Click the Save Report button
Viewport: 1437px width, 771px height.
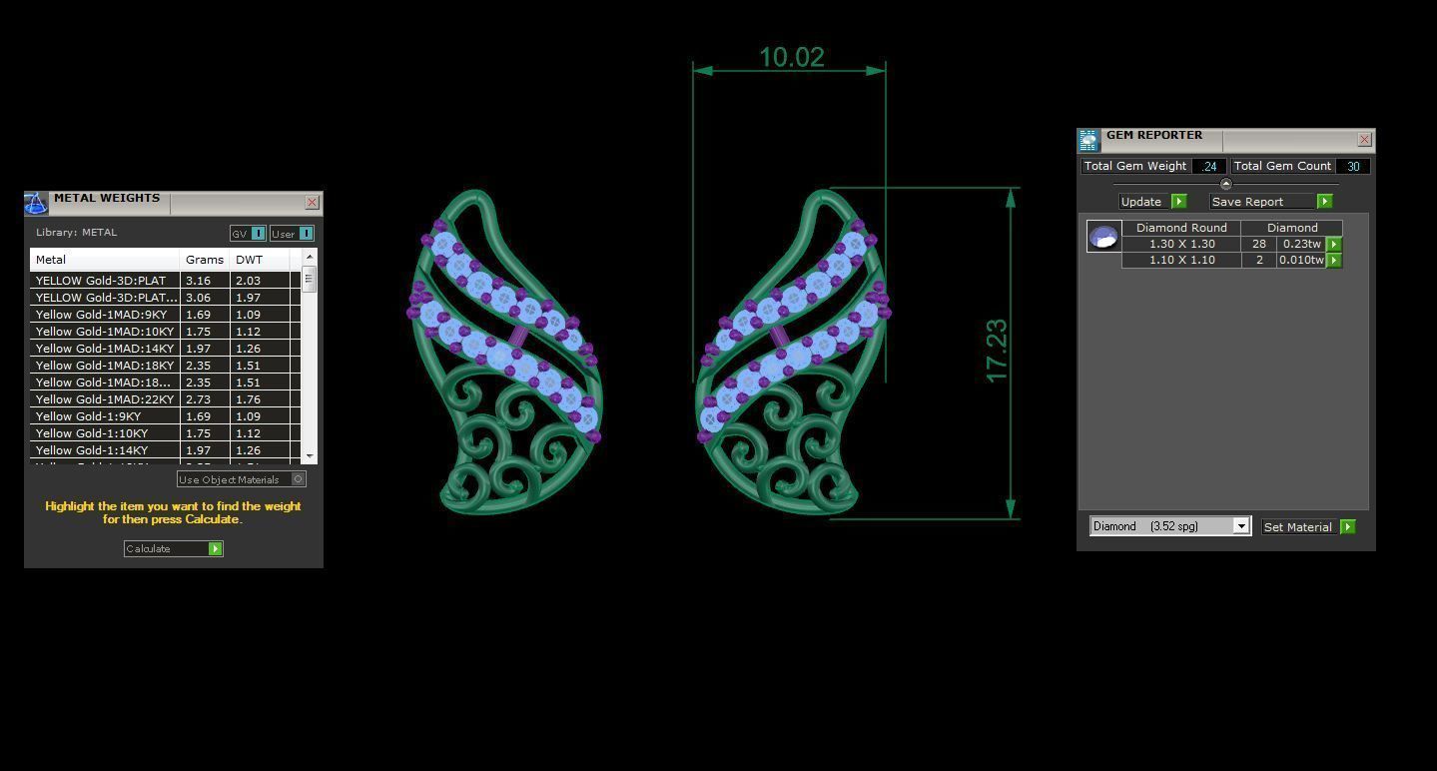point(1271,201)
